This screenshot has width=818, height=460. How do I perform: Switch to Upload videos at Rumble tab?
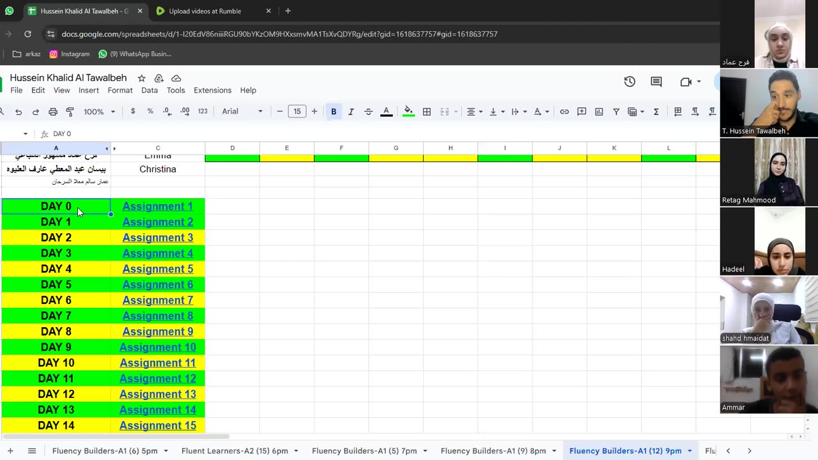coord(213,11)
